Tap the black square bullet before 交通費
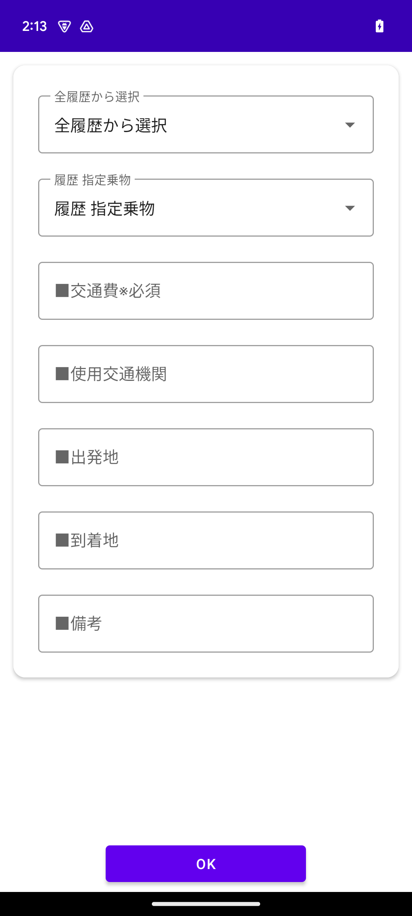This screenshot has width=412, height=916. coord(62,291)
